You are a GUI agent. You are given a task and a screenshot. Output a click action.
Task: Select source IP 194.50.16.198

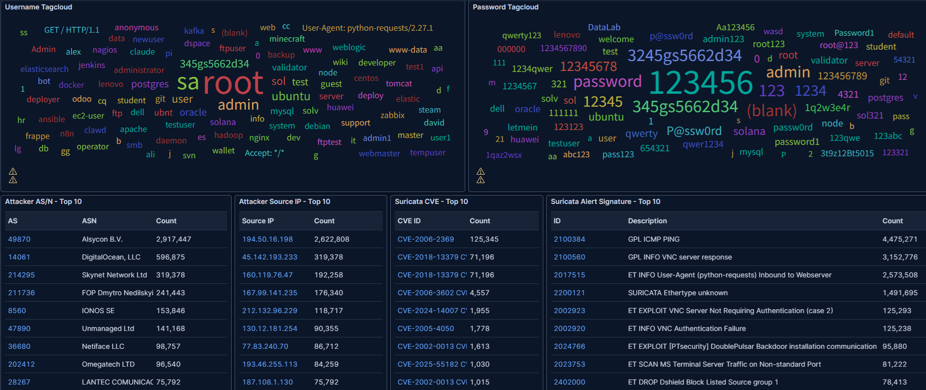coord(267,239)
